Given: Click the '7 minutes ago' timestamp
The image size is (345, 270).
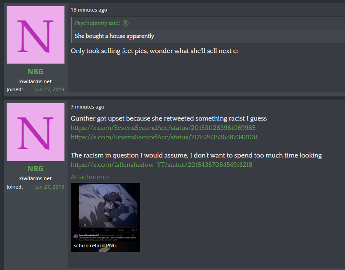Looking at the screenshot, I should 87,107.
